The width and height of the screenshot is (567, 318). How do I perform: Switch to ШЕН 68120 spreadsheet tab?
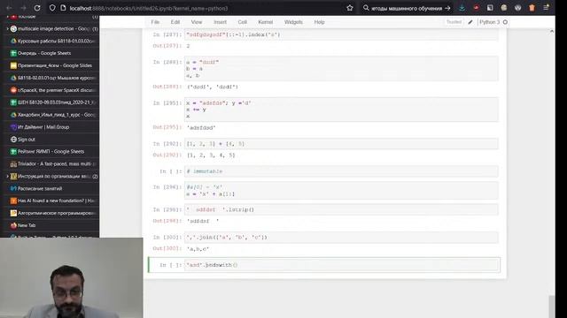tap(53, 102)
